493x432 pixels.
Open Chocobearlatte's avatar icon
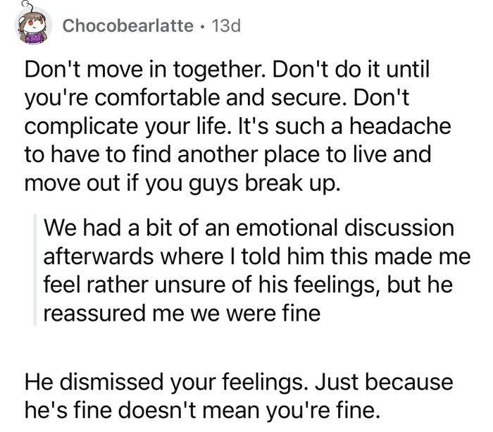point(33,25)
